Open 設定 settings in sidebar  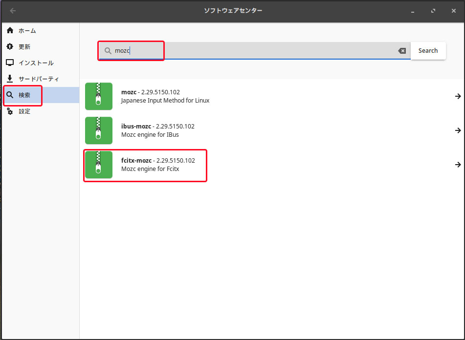click(x=24, y=111)
